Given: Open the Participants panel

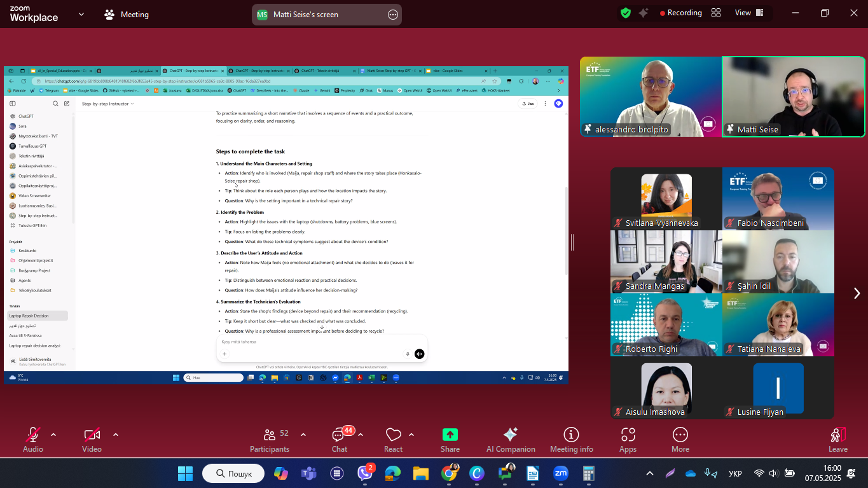Looking at the screenshot, I should 270,440.
